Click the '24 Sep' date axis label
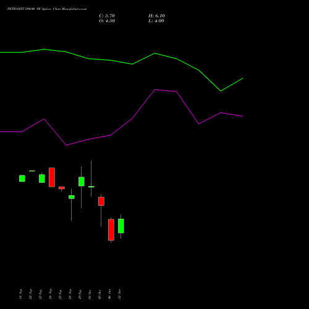 50,294
